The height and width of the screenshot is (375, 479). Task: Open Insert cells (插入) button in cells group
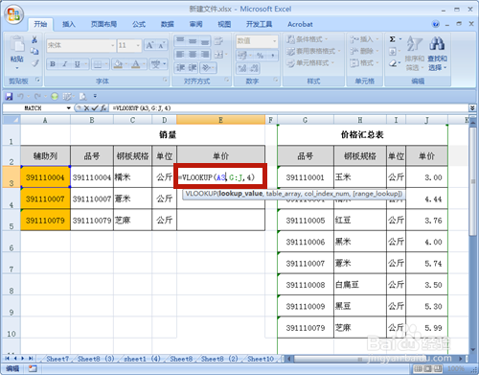363,39
